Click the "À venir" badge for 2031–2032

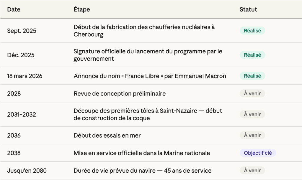(252, 114)
